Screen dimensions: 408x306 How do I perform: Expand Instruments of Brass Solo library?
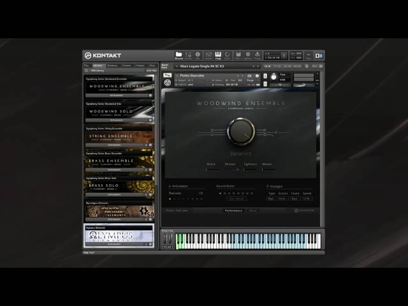tap(114, 194)
